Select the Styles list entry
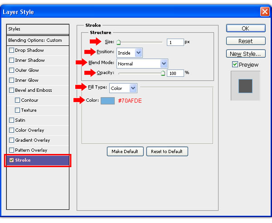 pyautogui.click(x=38, y=29)
